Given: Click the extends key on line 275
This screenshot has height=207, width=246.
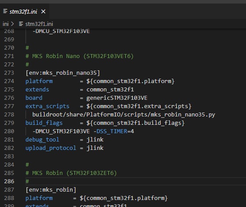Looking at the screenshot, I should coord(37,90).
